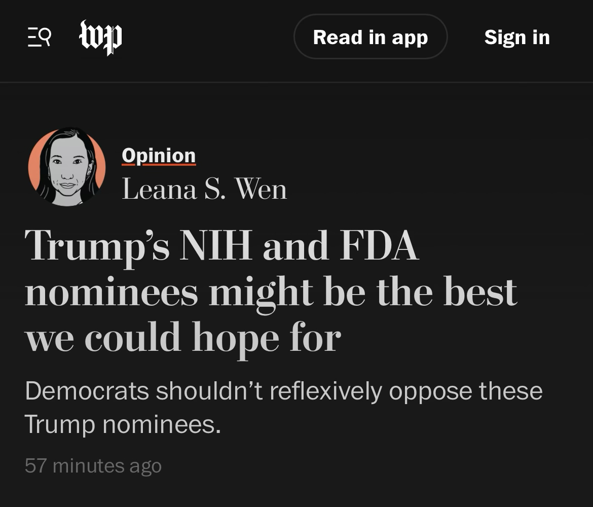The image size is (593, 507).
Task: Click 'Trump nominees.' in the subheadline
Action: tap(123, 424)
